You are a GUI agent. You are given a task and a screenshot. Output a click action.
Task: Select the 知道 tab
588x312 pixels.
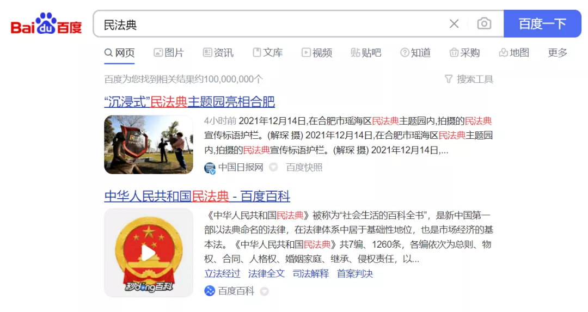click(415, 53)
